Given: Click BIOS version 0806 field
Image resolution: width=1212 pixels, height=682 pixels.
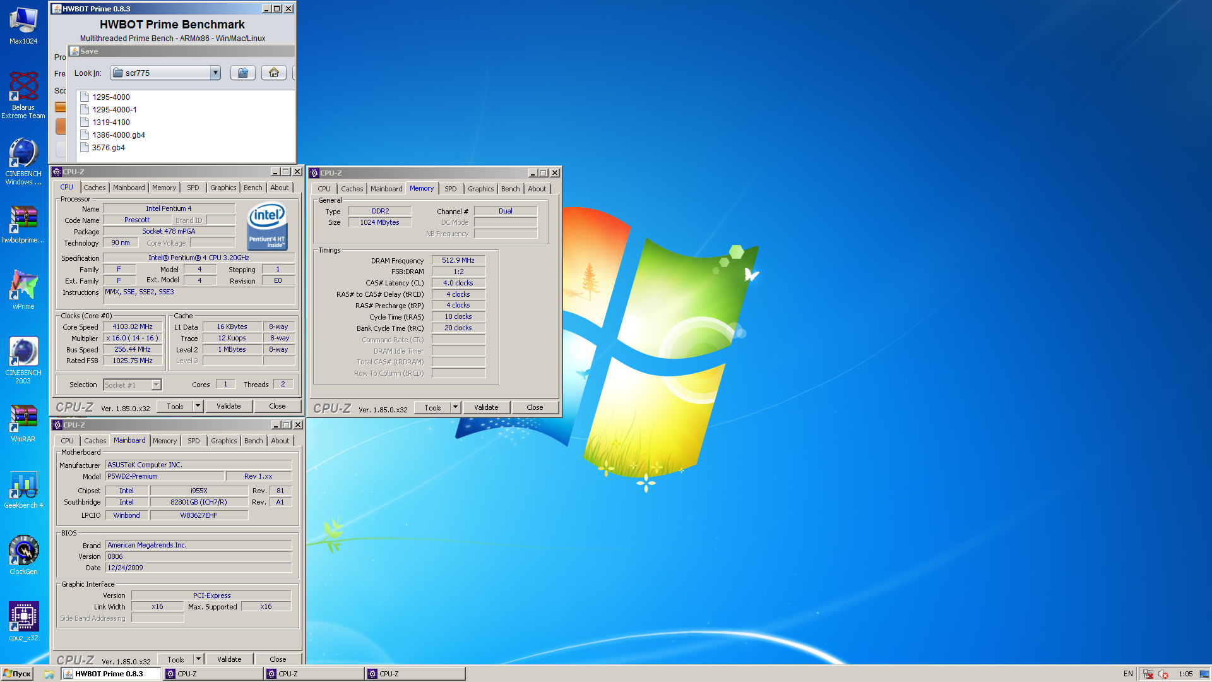Looking at the screenshot, I should click(x=198, y=556).
